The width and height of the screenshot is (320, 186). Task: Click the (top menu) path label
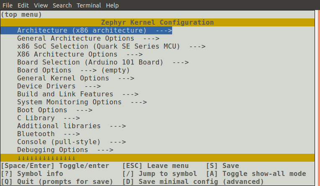[21, 15]
